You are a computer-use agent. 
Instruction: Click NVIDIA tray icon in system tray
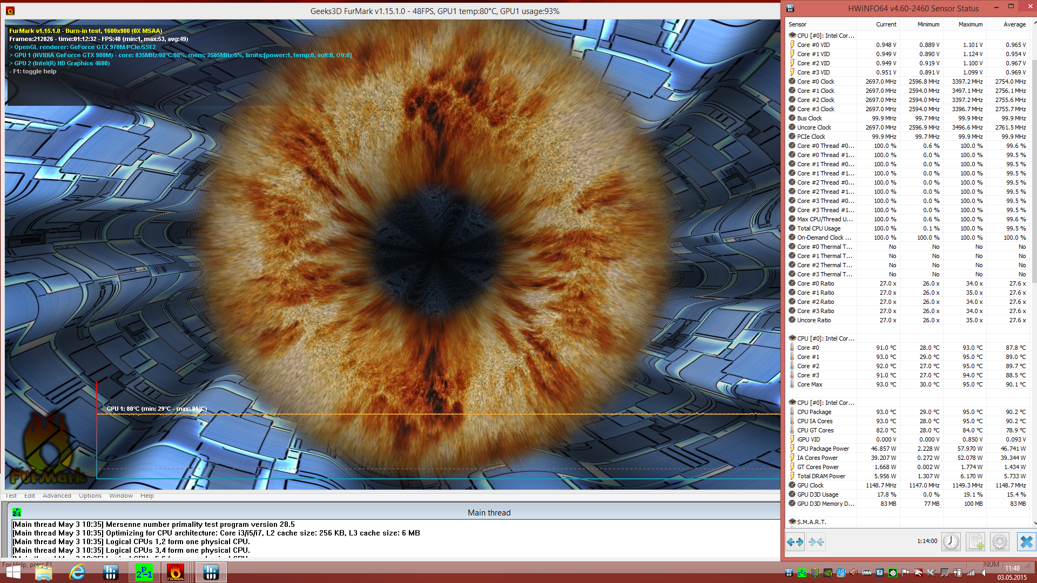point(827,573)
